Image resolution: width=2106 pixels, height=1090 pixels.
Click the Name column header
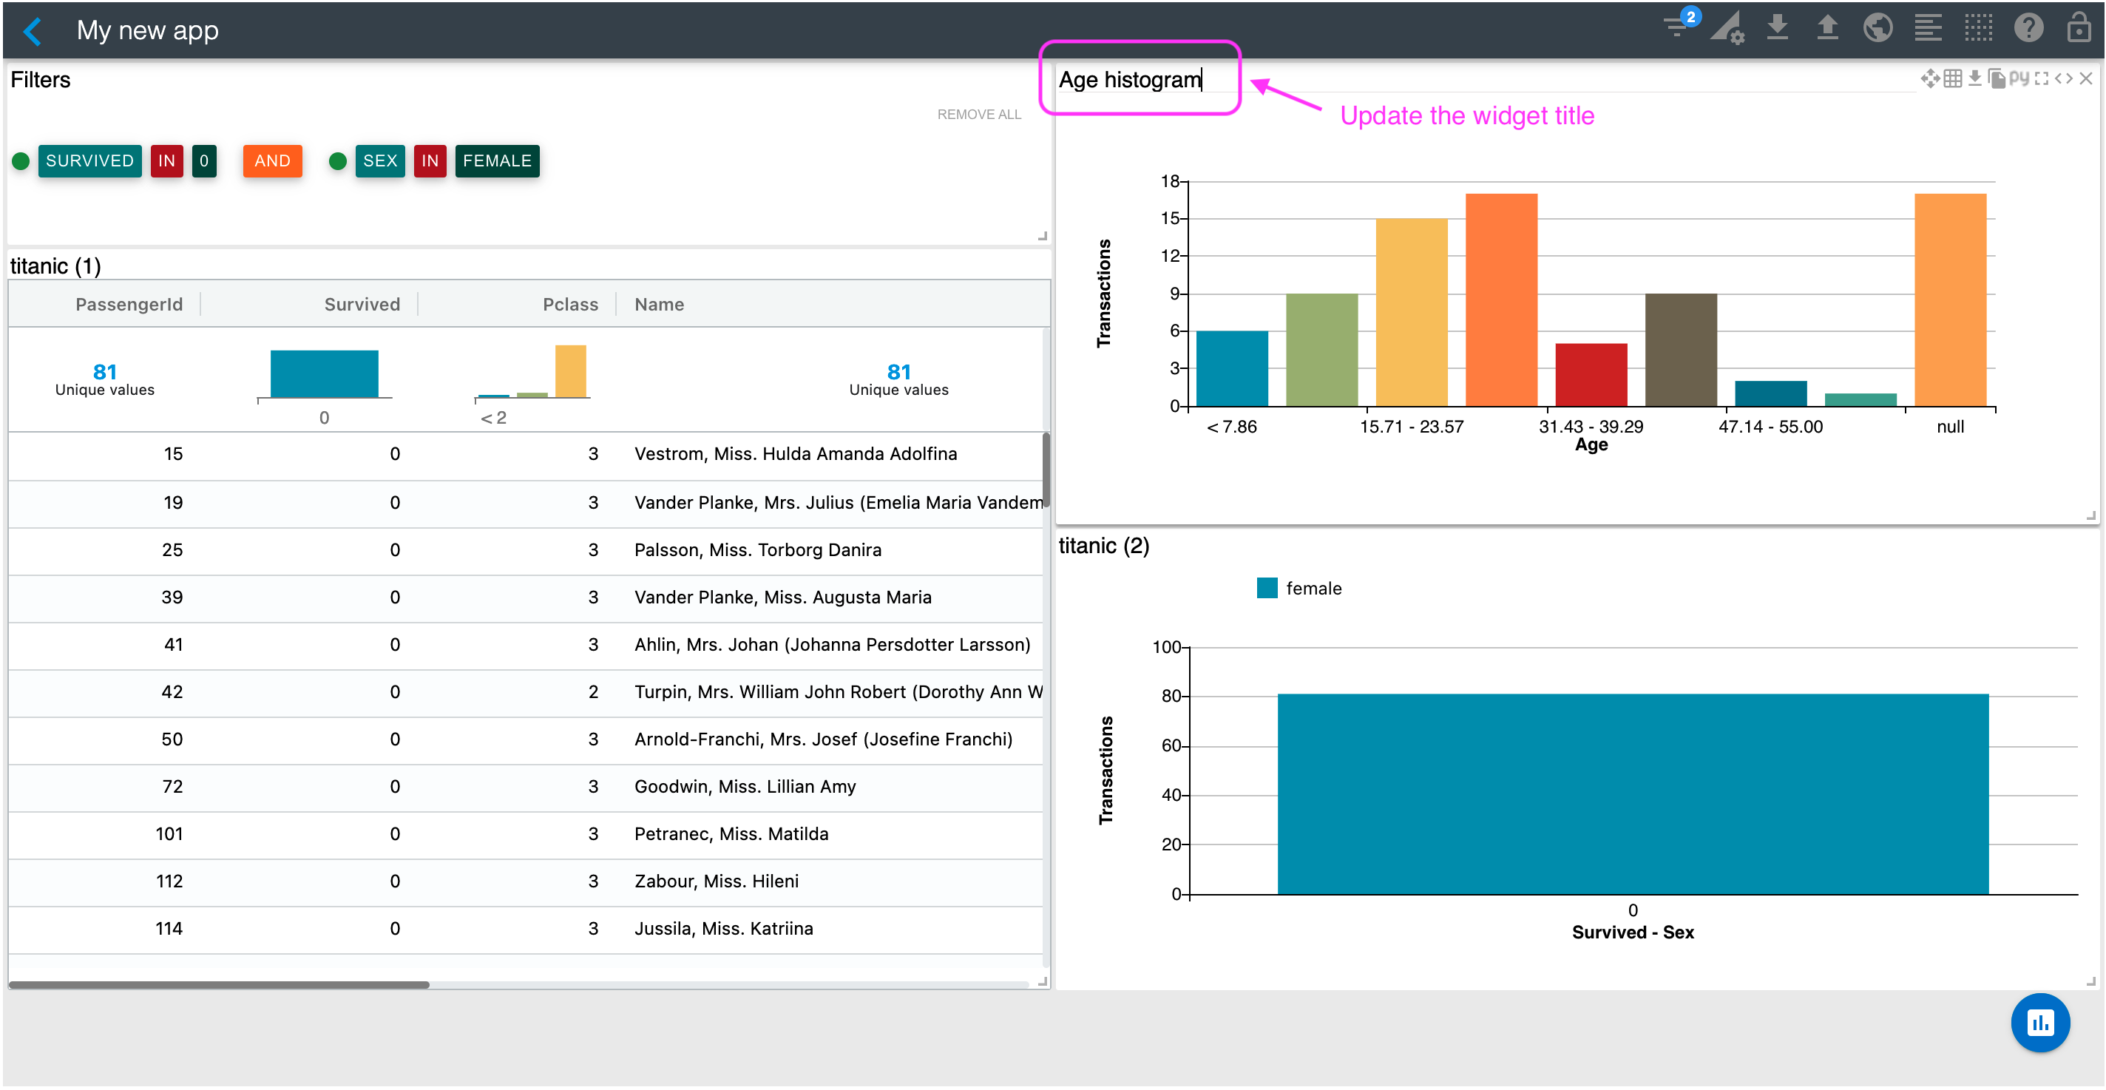point(659,304)
